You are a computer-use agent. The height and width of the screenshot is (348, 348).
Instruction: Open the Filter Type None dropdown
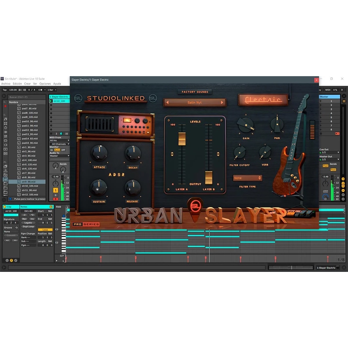(247, 178)
